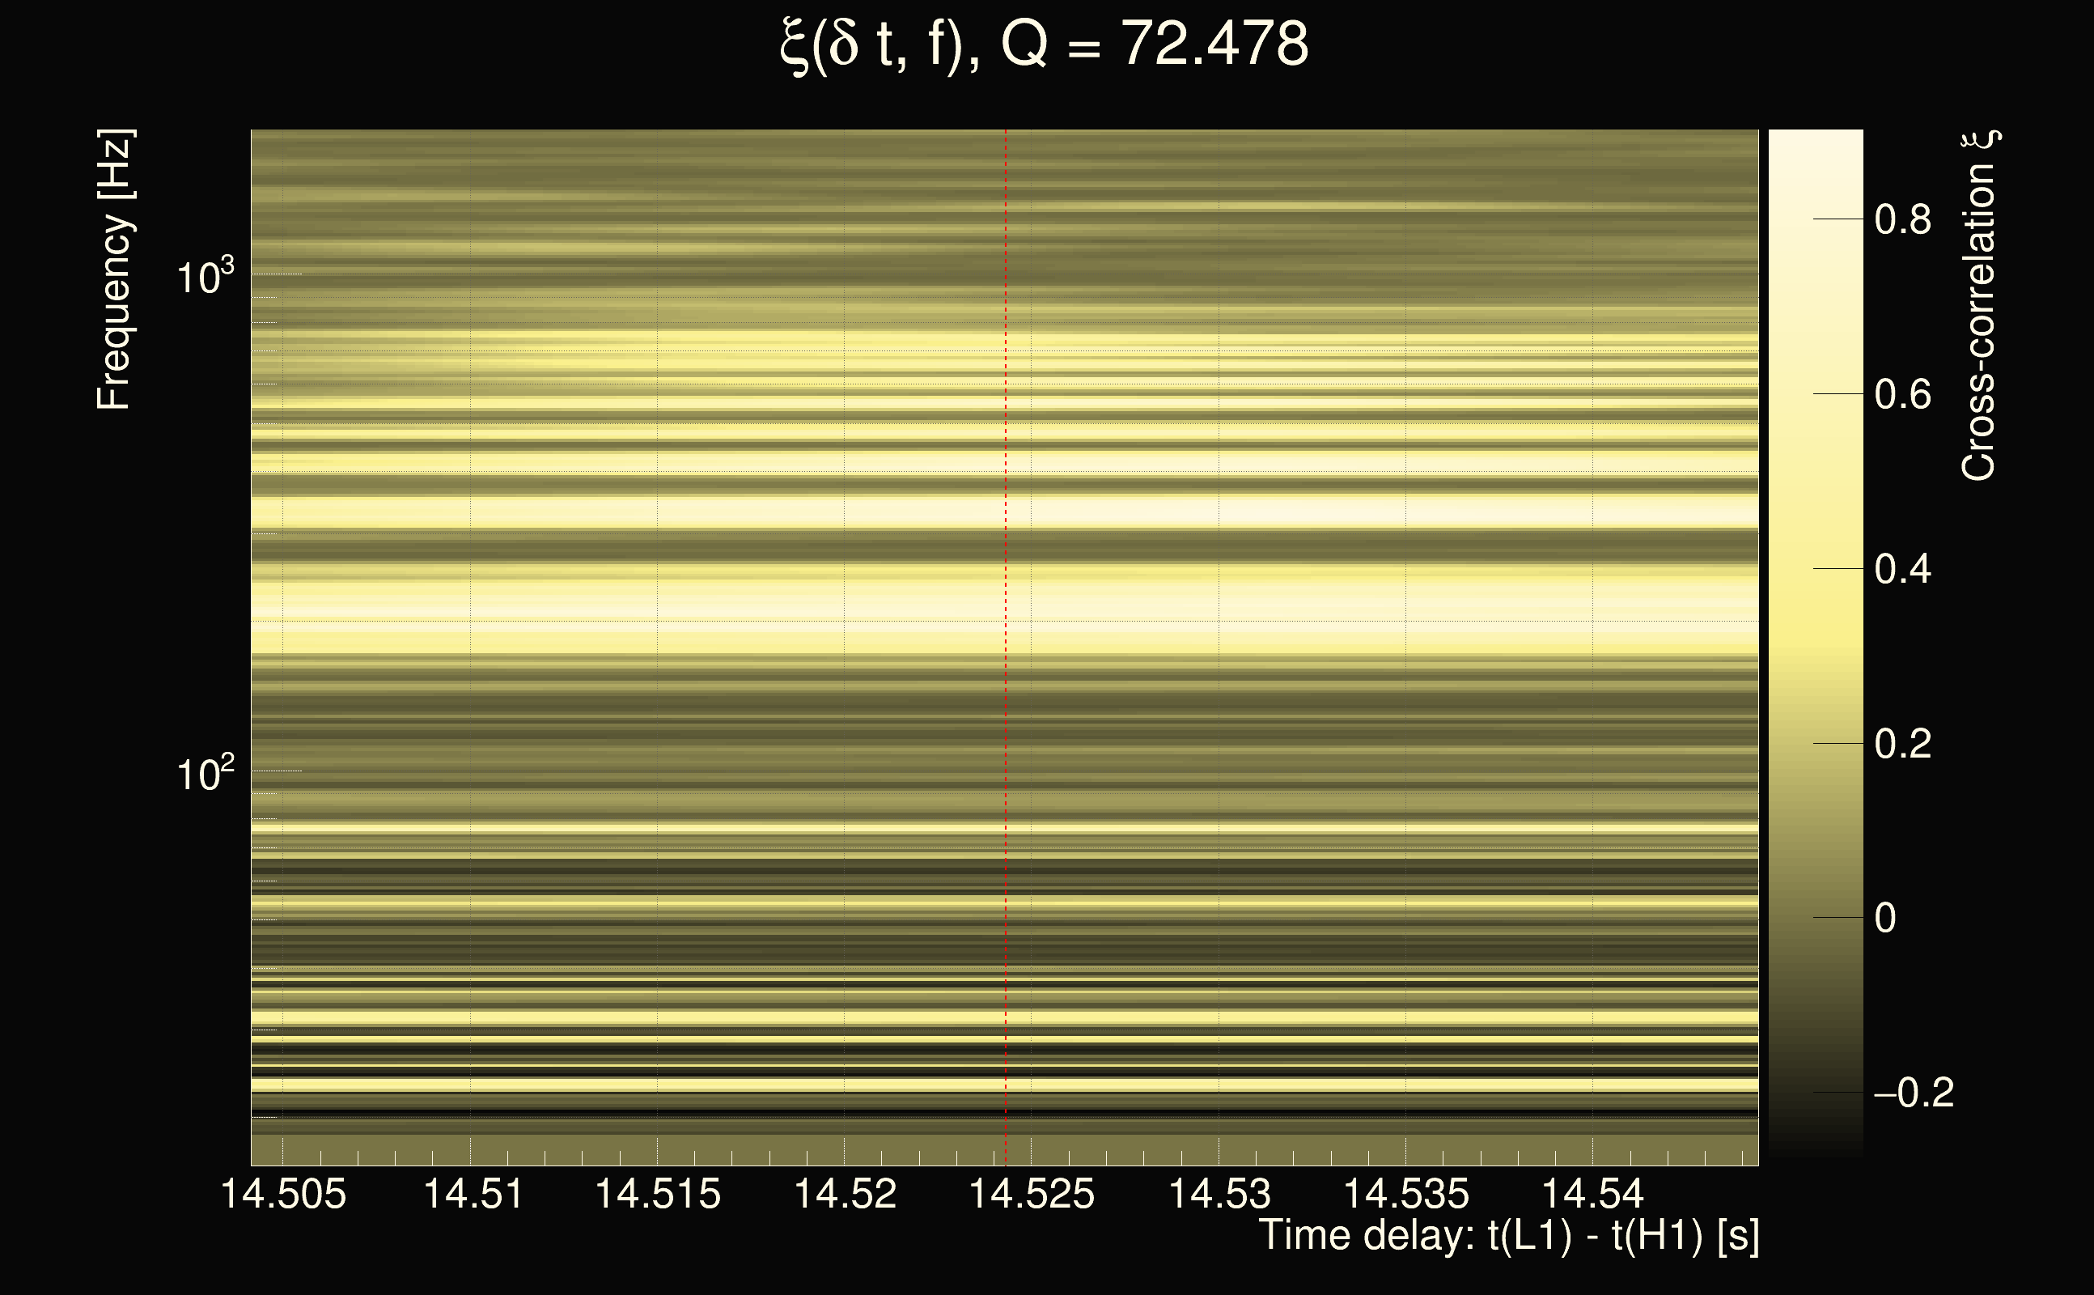This screenshot has height=1295, width=2094.
Task: Click the -0.2 label on the colorbar
Action: [1914, 1093]
